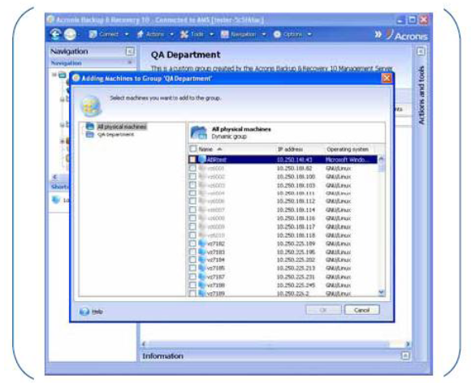Select the row with IP 10.250.188.117
This screenshot has width=471, height=383.
283,226
